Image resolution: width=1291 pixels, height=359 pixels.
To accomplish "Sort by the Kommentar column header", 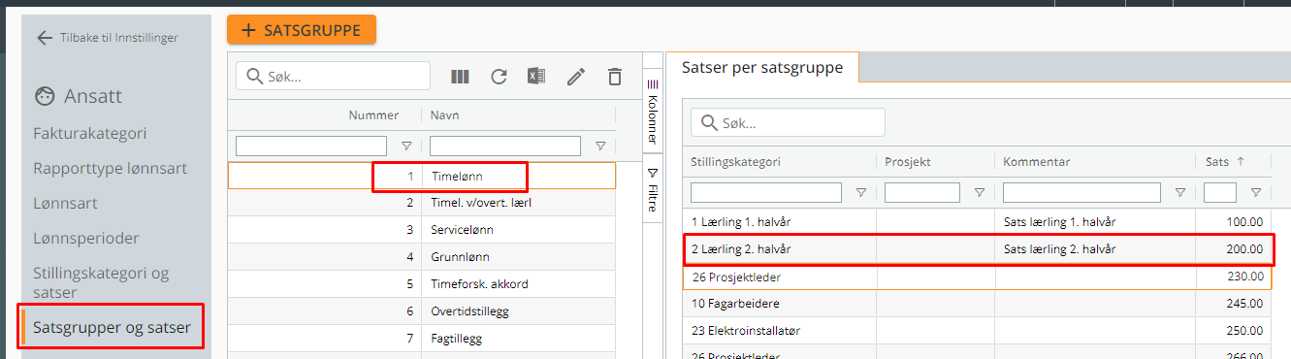I will [1036, 162].
